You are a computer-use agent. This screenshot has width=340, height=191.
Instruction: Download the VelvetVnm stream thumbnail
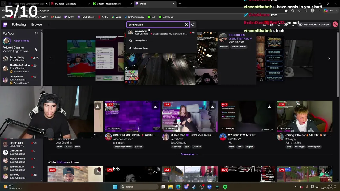(212, 106)
